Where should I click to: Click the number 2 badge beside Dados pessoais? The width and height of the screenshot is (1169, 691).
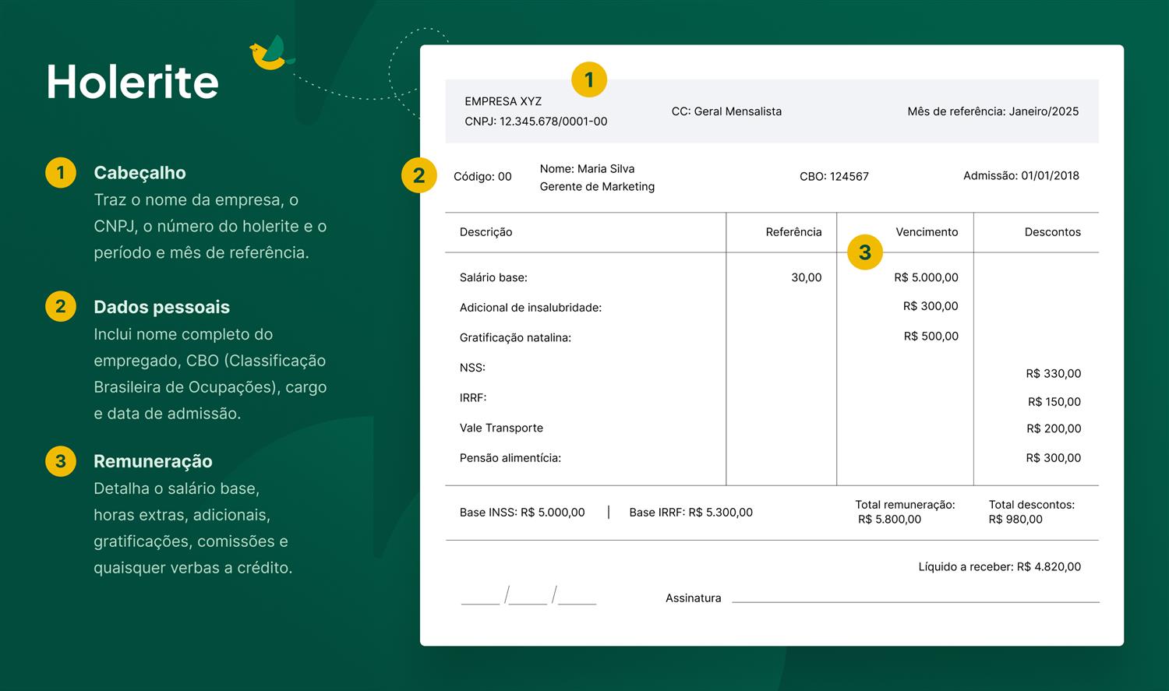point(61,306)
